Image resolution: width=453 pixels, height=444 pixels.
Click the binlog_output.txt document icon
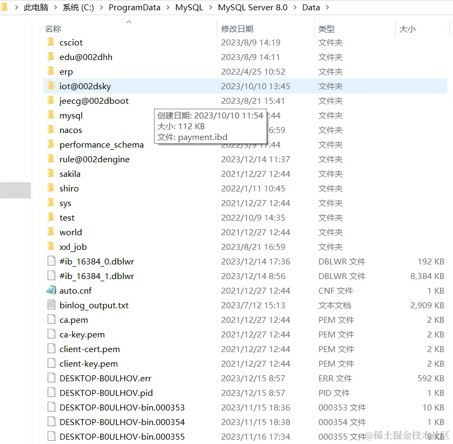click(51, 305)
